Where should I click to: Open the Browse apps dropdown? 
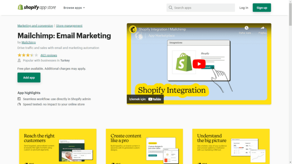pos(74,8)
